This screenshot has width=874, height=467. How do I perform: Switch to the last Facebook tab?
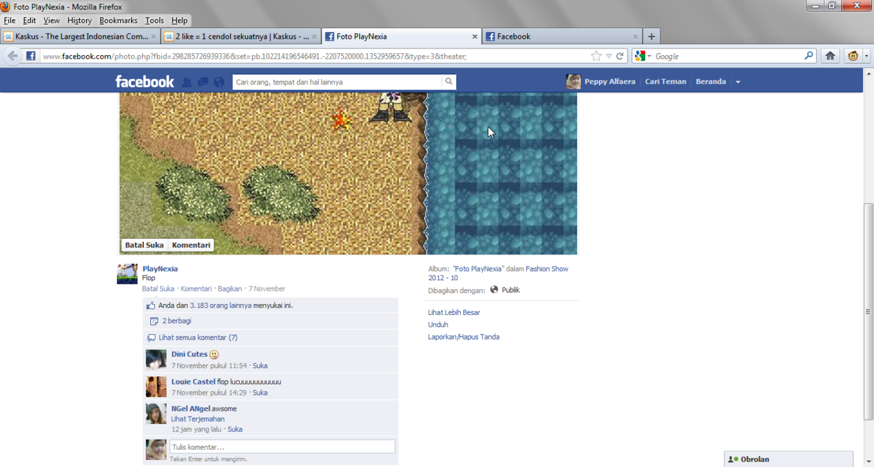[x=563, y=37]
